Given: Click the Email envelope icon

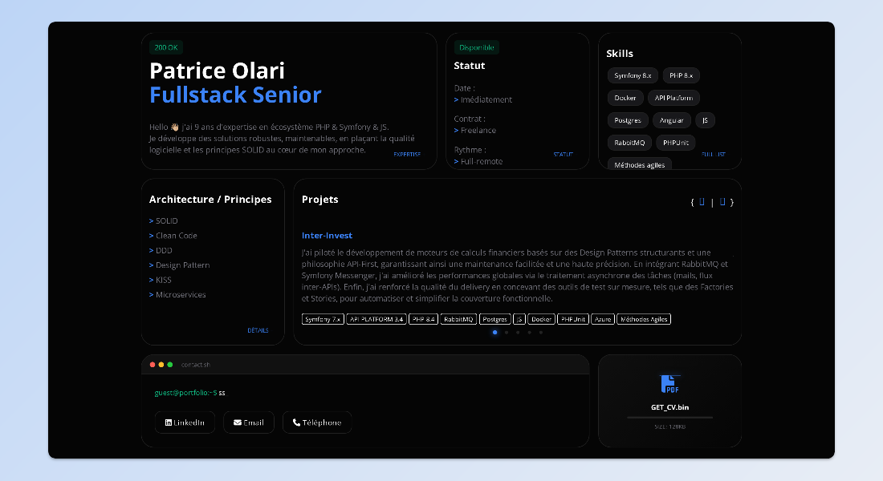Looking at the screenshot, I should tap(236, 422).
